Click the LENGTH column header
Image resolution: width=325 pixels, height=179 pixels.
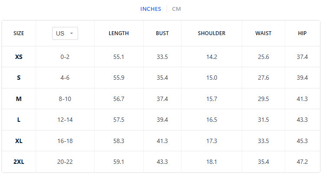pyautogui.click(x=118, y=33)
